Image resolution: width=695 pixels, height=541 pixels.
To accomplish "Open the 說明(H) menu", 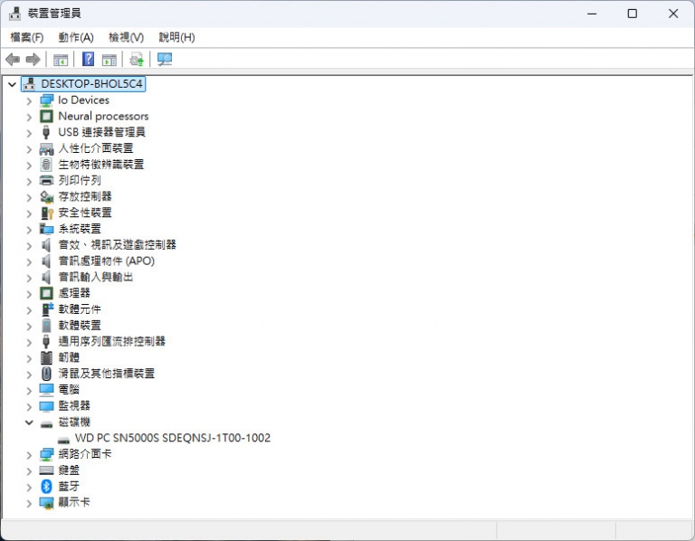I will [x=176, y=37].
